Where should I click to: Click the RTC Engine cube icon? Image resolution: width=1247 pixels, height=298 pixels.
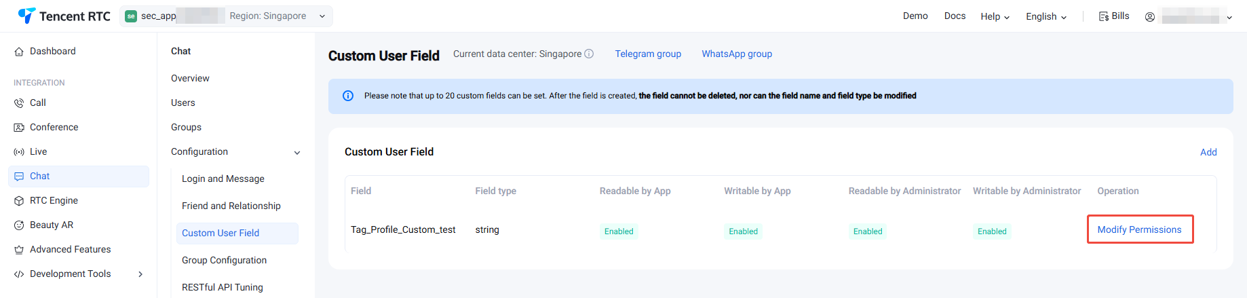tap(19, 201)
